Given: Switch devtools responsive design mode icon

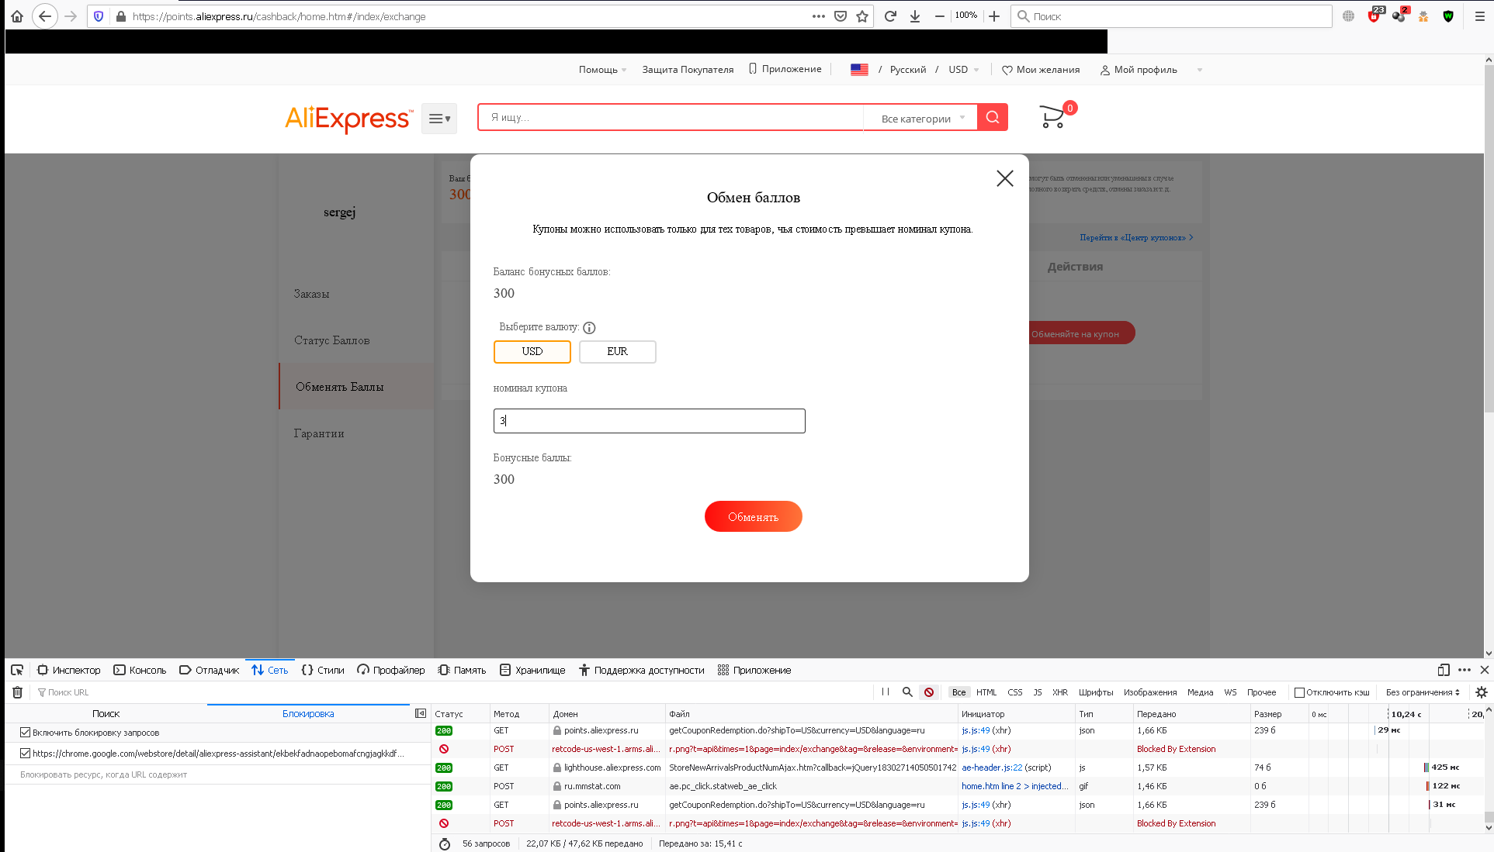Looking at the screenshot, I should [1444, 670].
